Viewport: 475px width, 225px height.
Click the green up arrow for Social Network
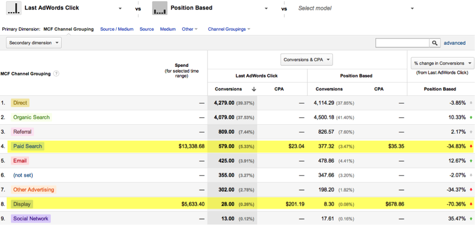[471, 218]
